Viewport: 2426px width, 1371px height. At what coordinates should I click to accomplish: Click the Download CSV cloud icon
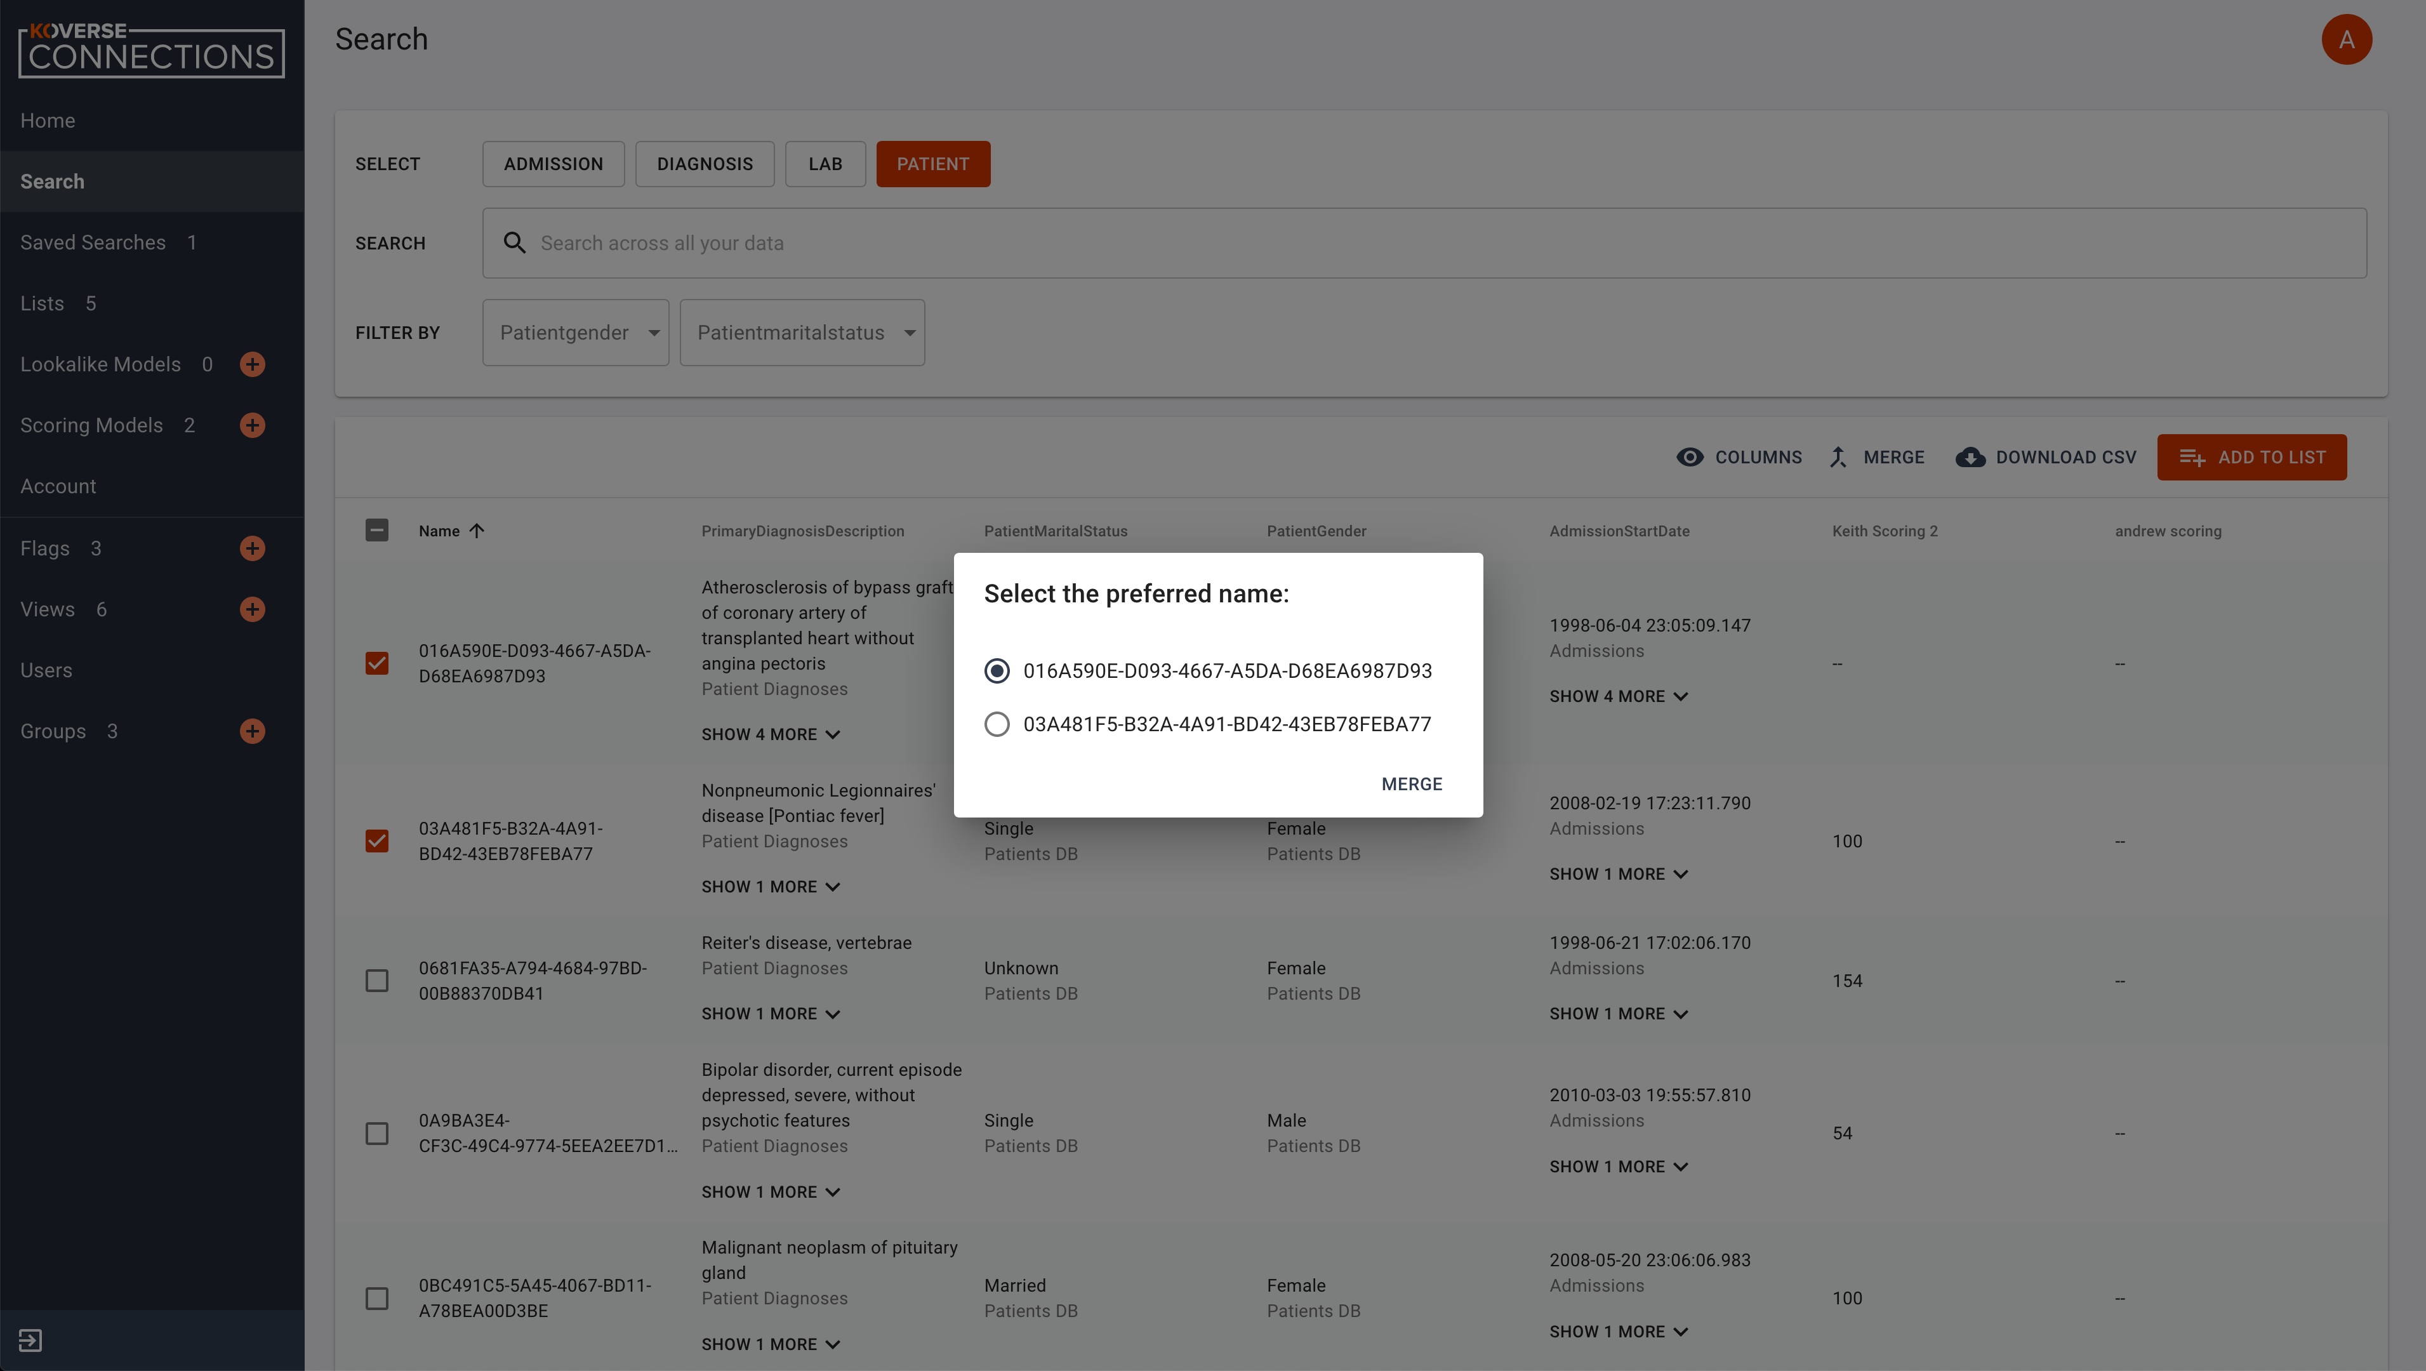[1970, 458]
